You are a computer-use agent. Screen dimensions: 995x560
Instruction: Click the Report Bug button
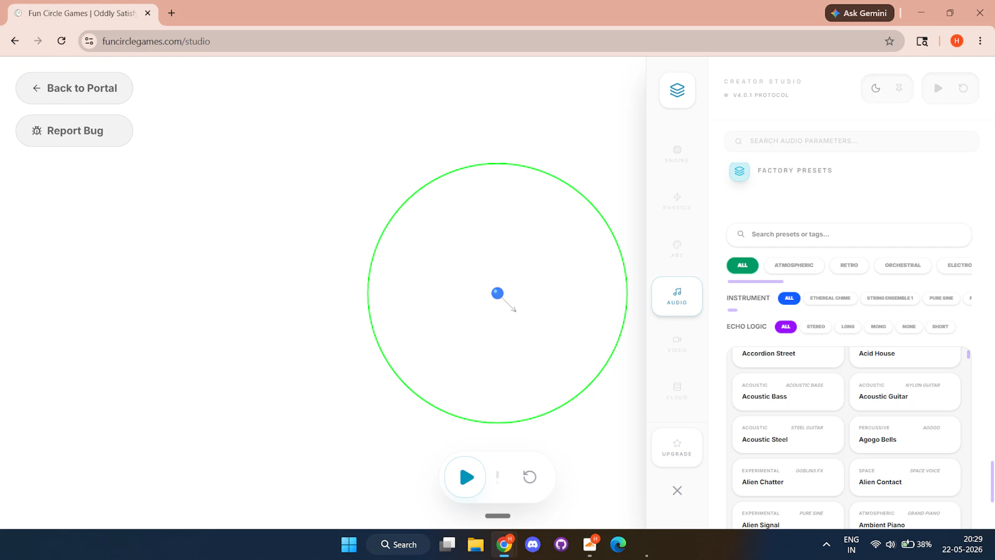coord(74,131)
